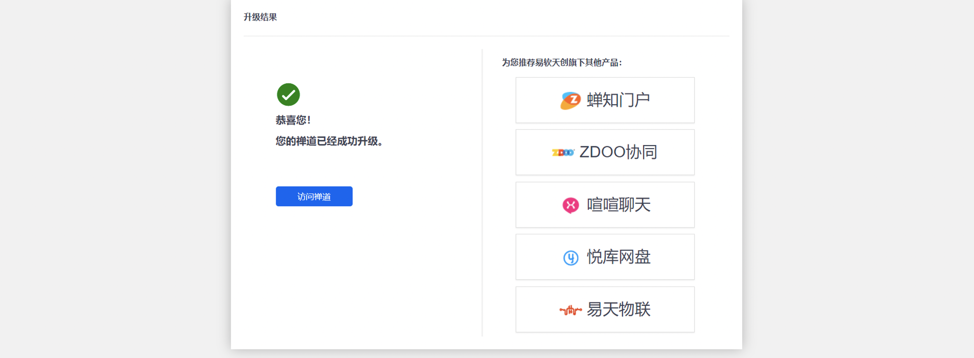The width and height of the screenshot is (974, 358).
Task: Click the 恭喜您! congratulation text
Action: pyautogui.click(x=293, y=120)
